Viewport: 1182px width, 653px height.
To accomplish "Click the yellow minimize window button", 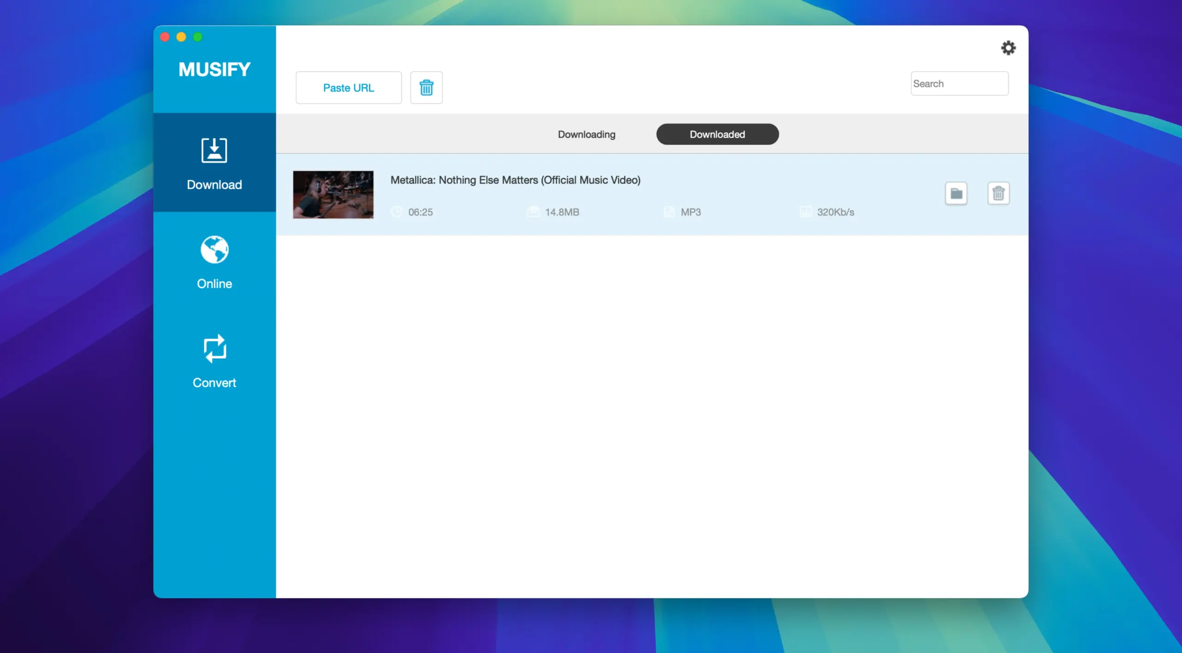I will [x=181, y=37].
